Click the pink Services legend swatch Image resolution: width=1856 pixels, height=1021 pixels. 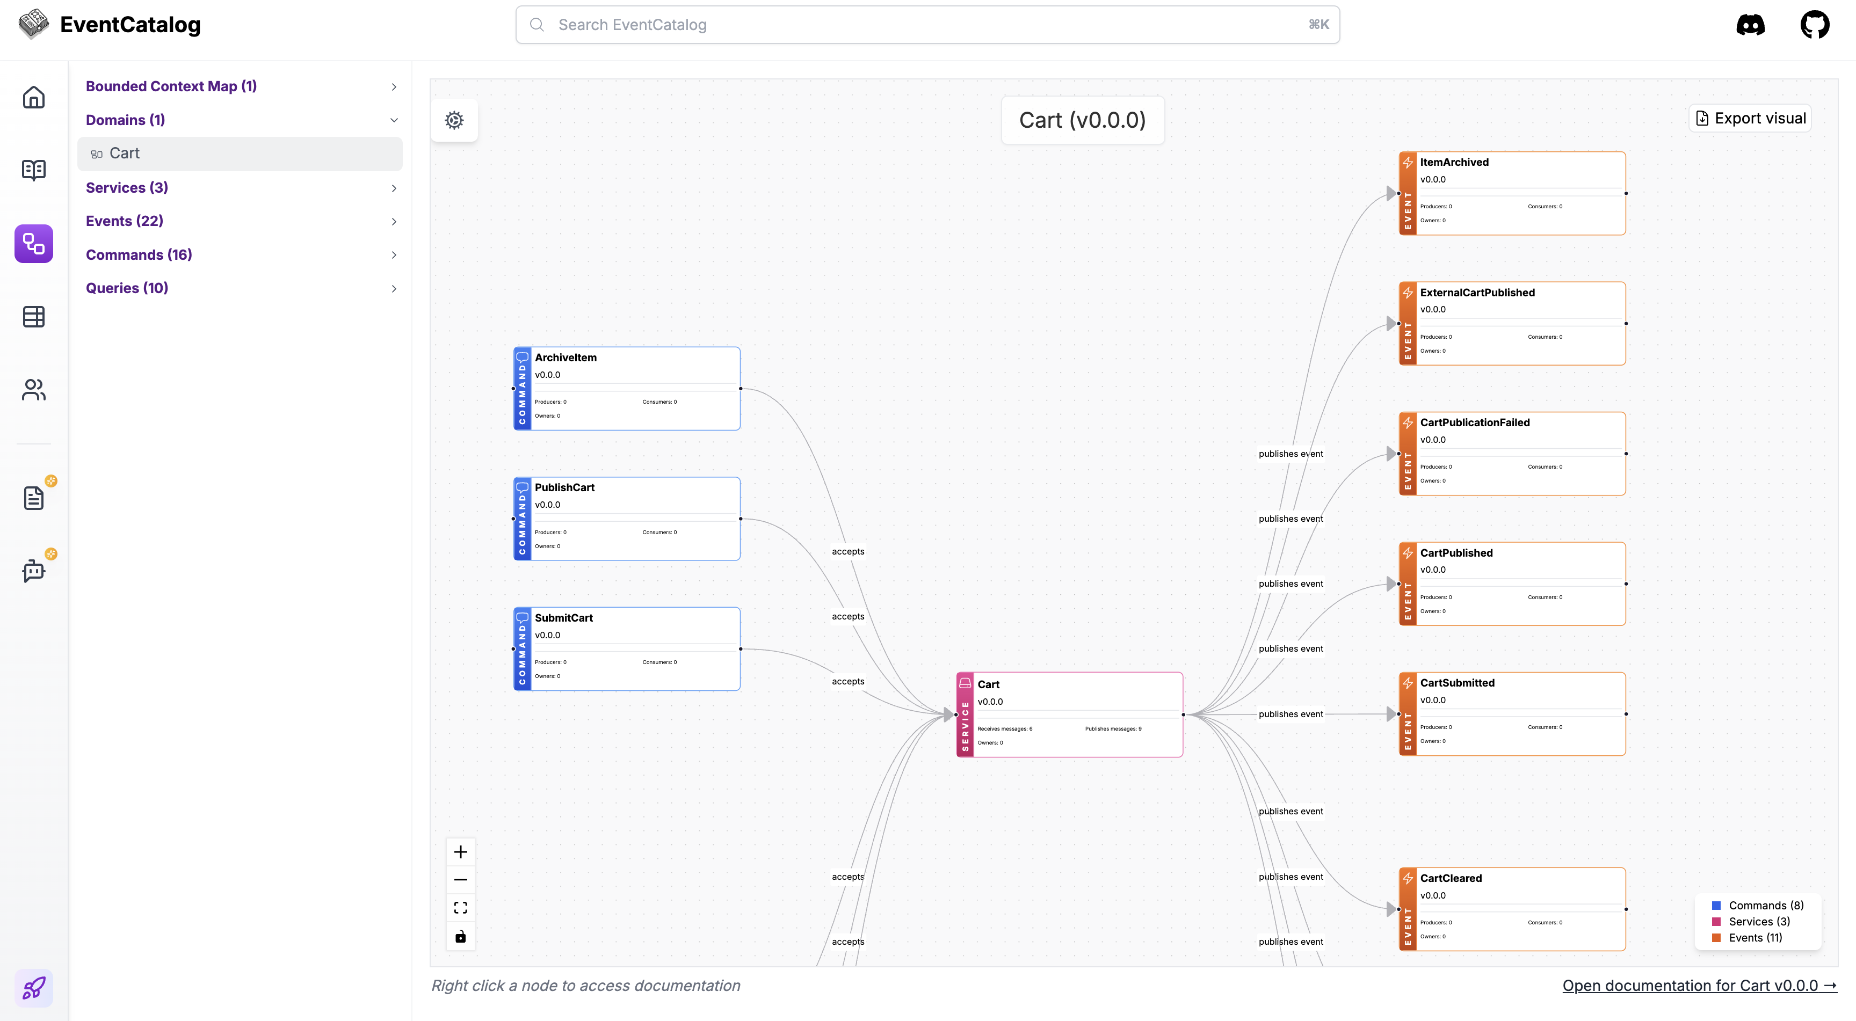tap(1716, 922)
